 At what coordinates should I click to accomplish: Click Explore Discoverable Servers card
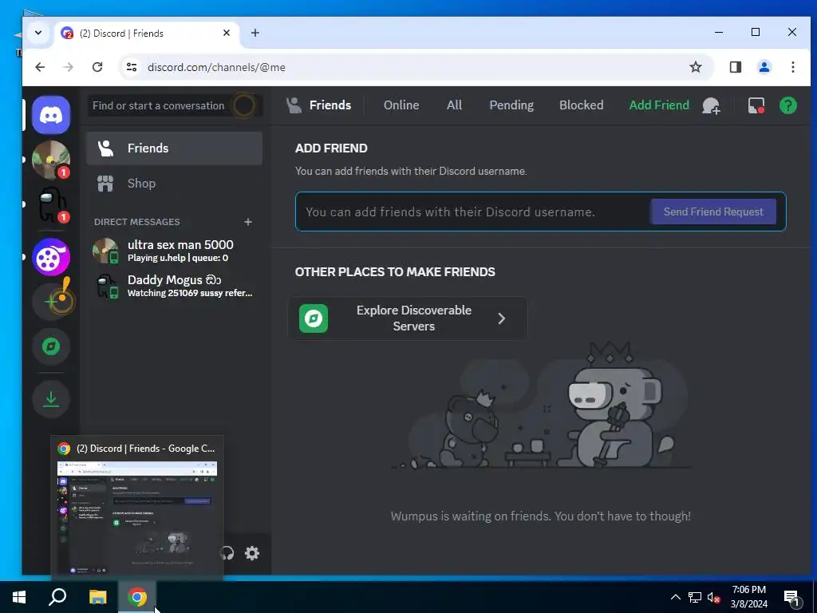408,318
